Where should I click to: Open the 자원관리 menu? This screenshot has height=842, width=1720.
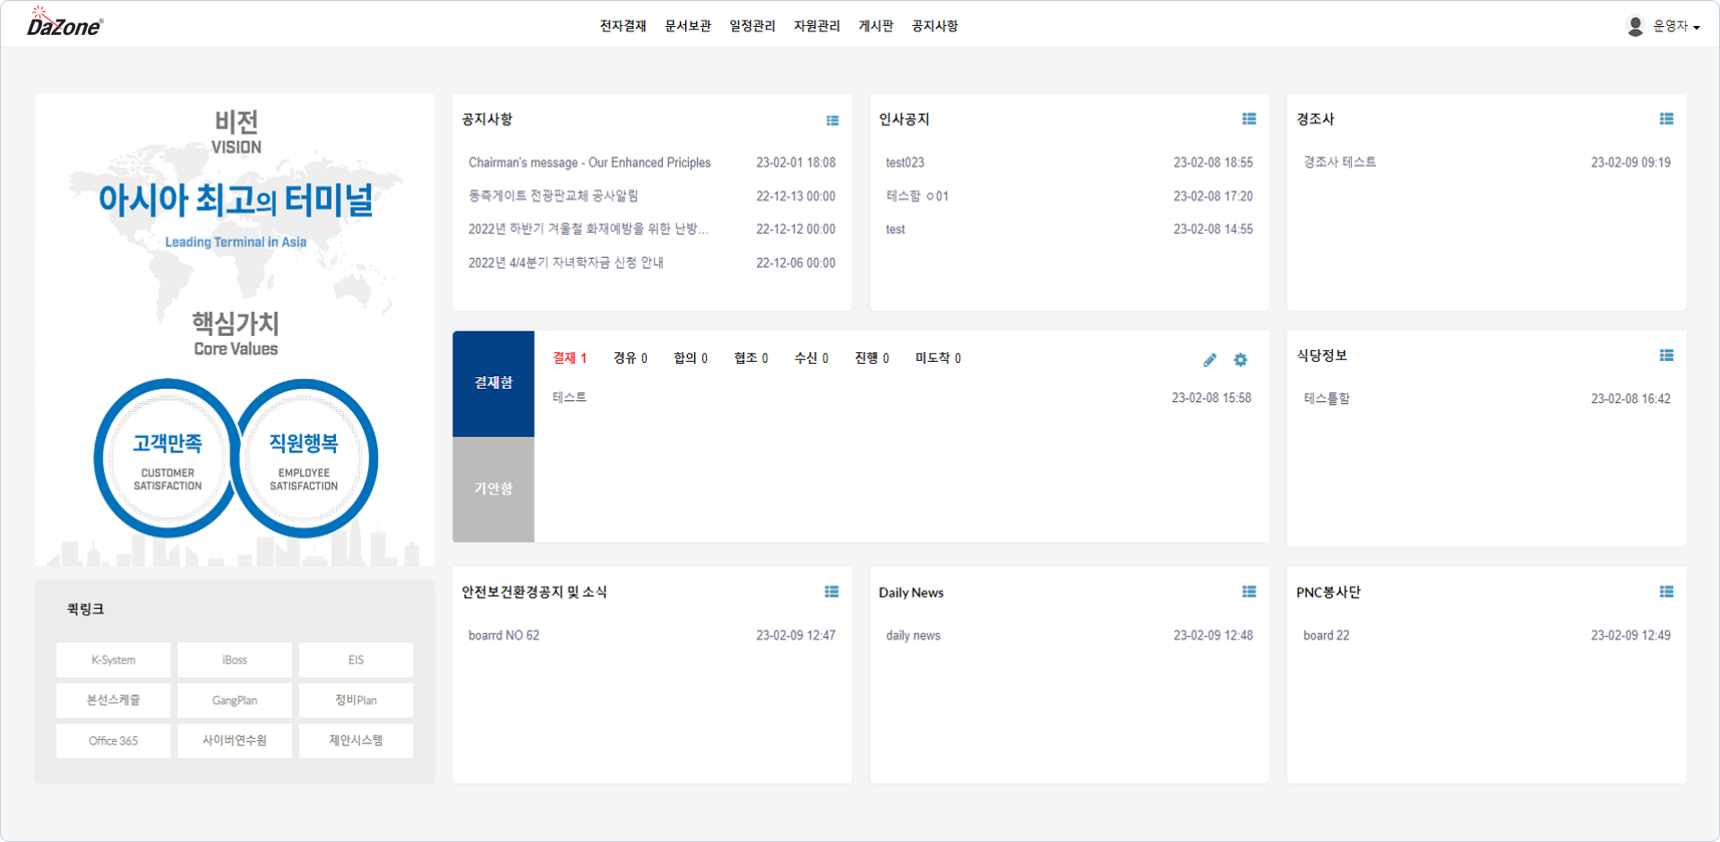tap(816, 27)
